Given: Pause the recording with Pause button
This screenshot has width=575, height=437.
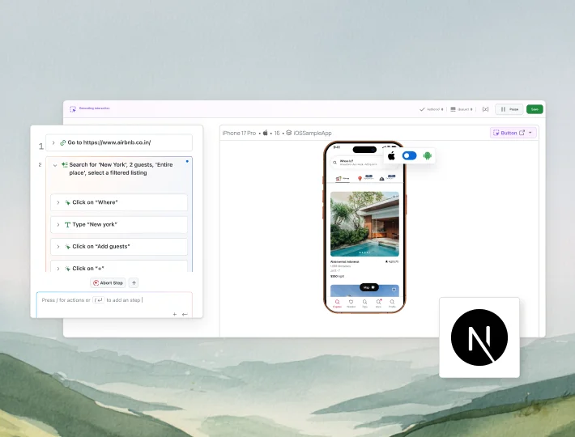Looking at the screenshot, I should coord(509,109).
